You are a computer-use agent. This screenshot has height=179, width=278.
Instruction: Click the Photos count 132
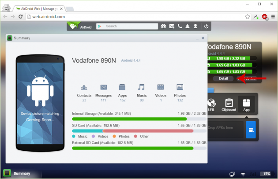pyautogui.click(x=180, y=100)
